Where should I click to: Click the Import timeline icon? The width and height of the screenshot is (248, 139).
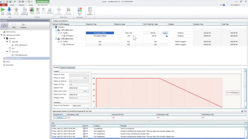(x=38, y=10)
